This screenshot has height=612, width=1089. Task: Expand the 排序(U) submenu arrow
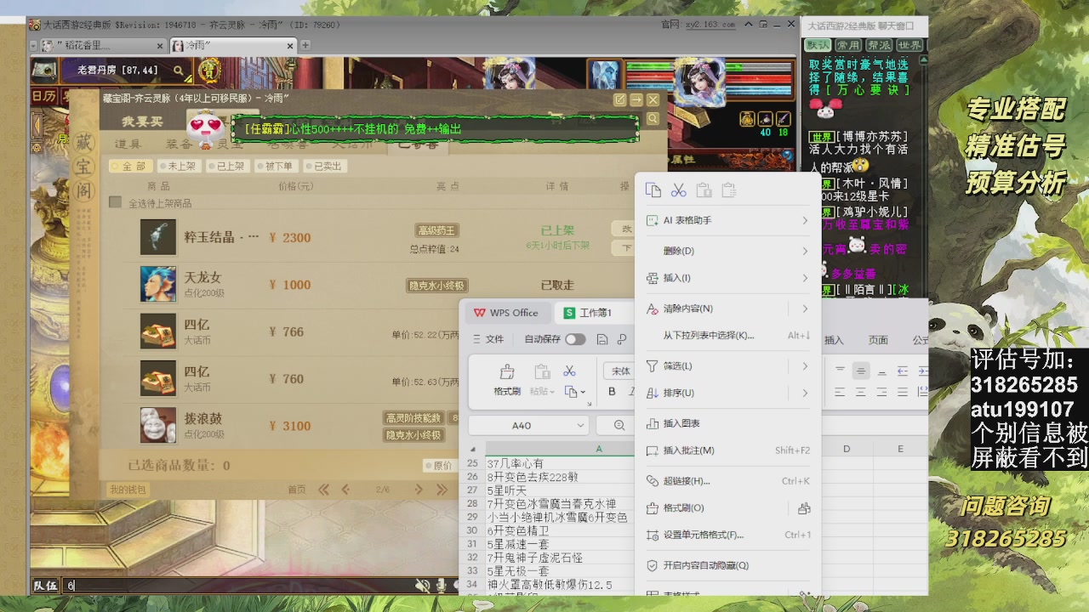805,393
